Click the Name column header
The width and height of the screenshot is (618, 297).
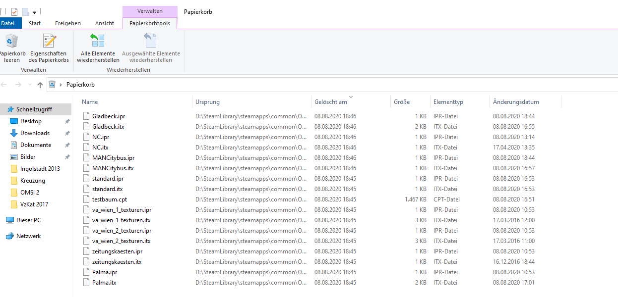pyautogui.click(x=90, y=102)
